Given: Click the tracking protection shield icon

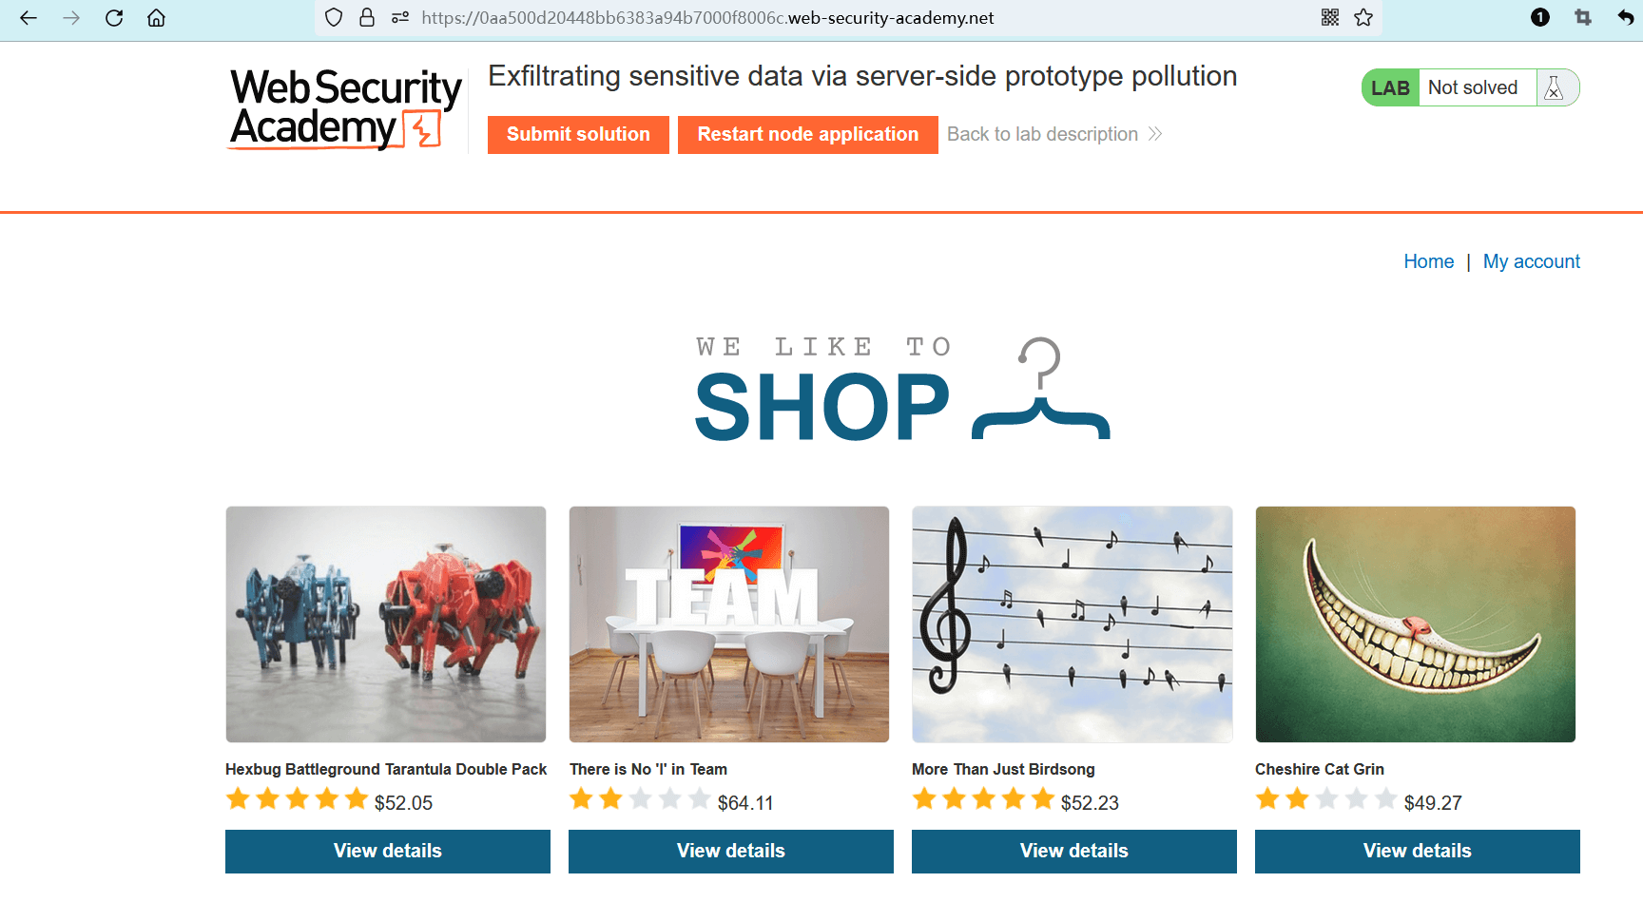Looking at the screenshot, I should click(334, 18).
